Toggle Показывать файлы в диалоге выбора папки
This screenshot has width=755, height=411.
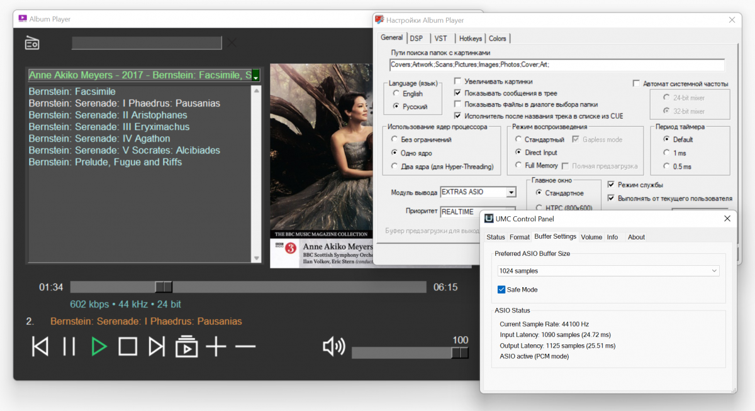pos(458,104)
